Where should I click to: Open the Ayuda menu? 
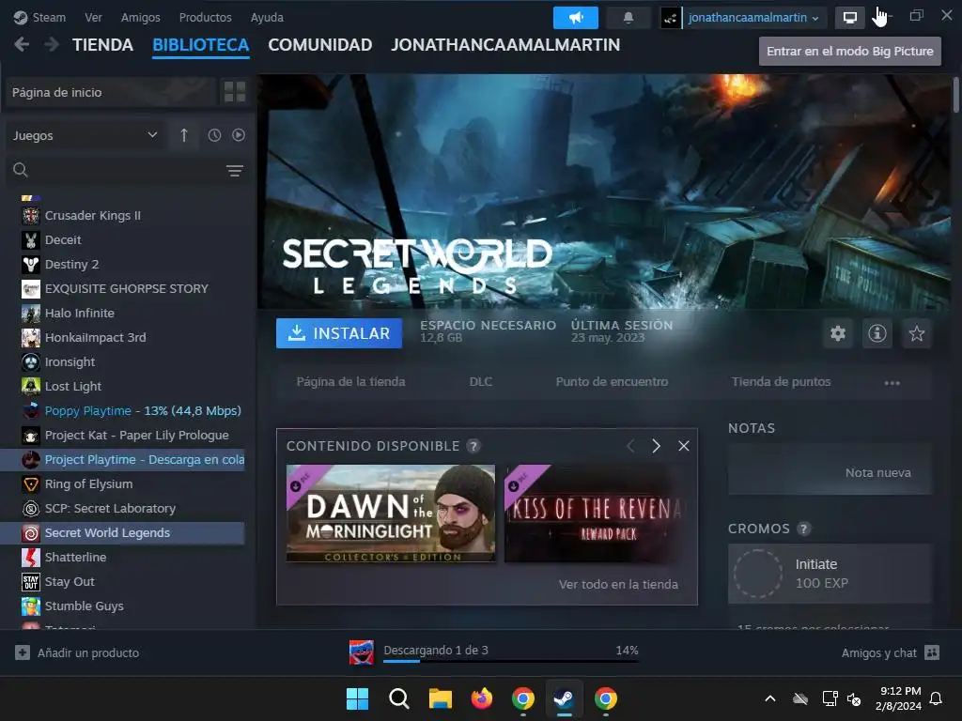267,17
